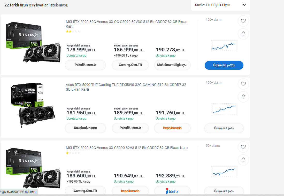Open price chart for MSI Ventus 3X G5090-32V3
Image resolution: width=284 pixels, height=196 pixels.
click(224, 172)
